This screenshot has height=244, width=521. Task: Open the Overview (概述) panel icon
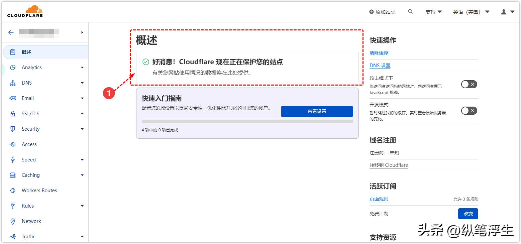12,52
